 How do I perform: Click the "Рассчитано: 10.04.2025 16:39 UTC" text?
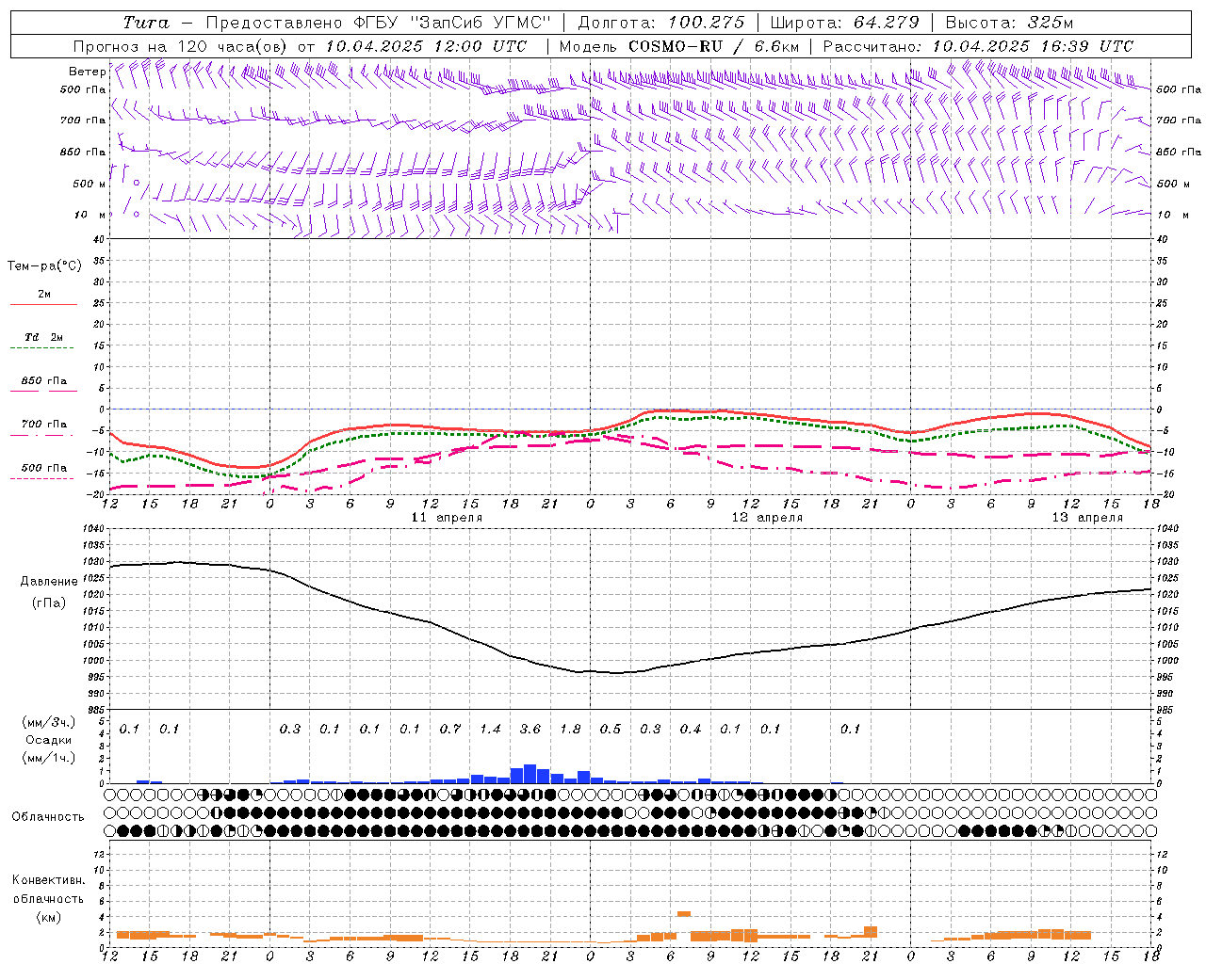click(978, 46)
